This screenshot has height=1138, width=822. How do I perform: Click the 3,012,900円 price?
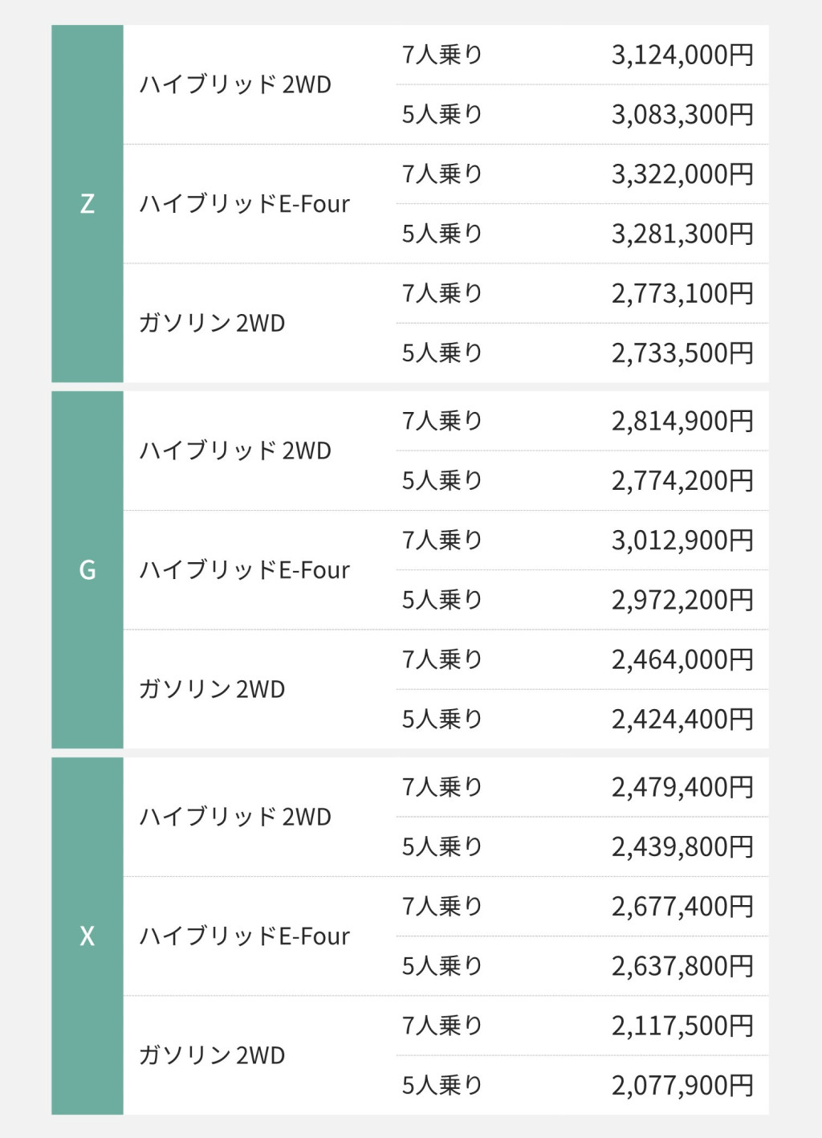click(x=682, y=540)
